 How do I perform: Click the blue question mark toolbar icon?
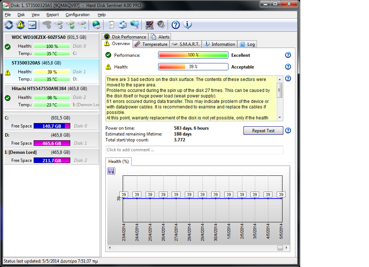tap(176, 25)
